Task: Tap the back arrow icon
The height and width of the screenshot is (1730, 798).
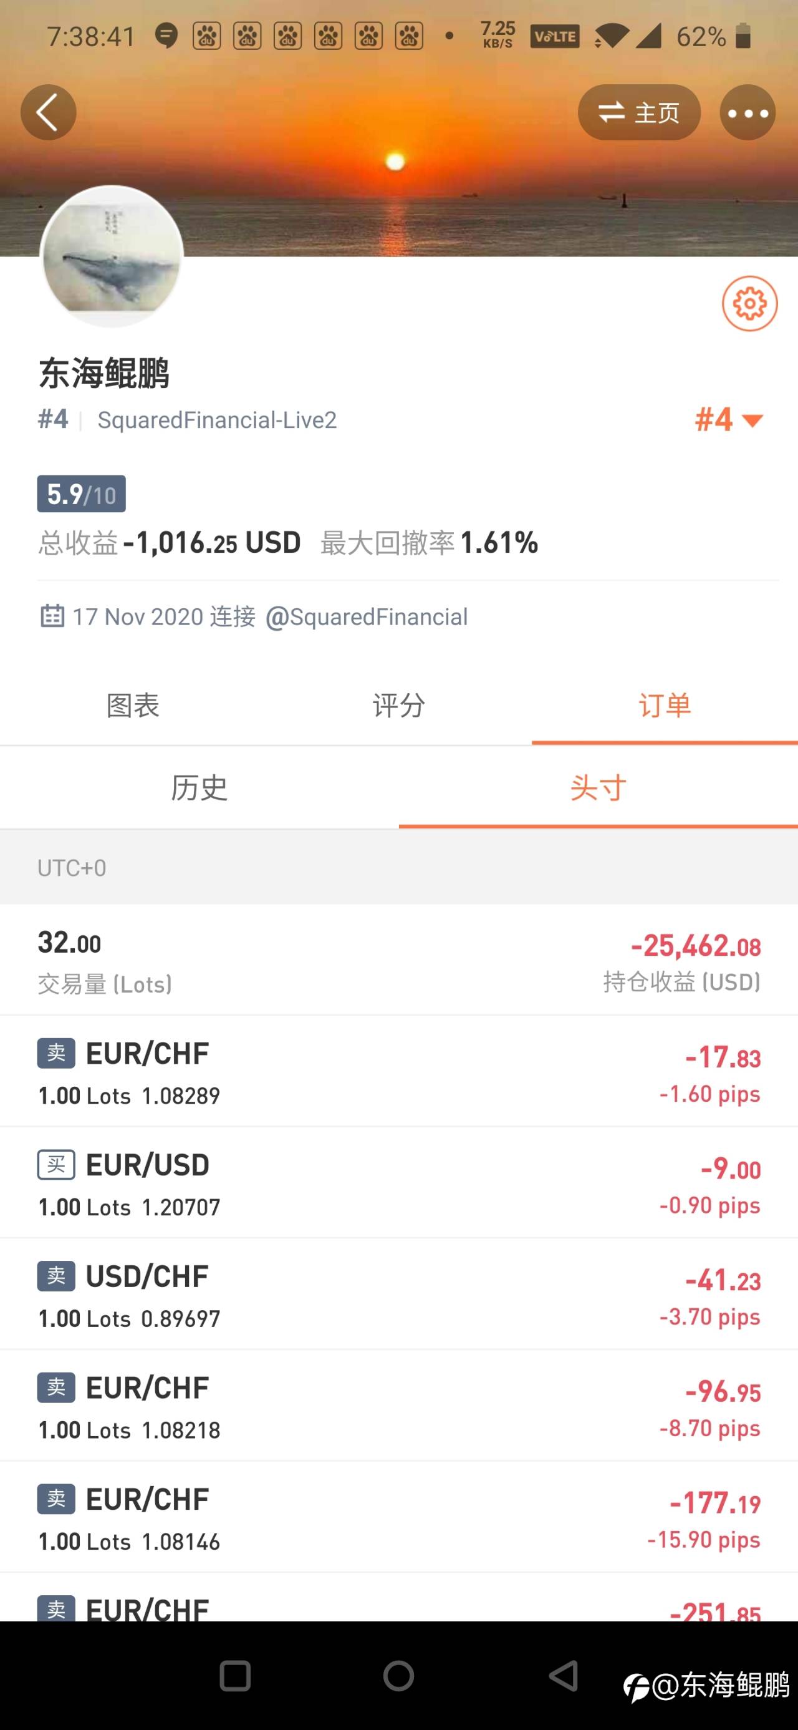Action: (x=49, y=112)
